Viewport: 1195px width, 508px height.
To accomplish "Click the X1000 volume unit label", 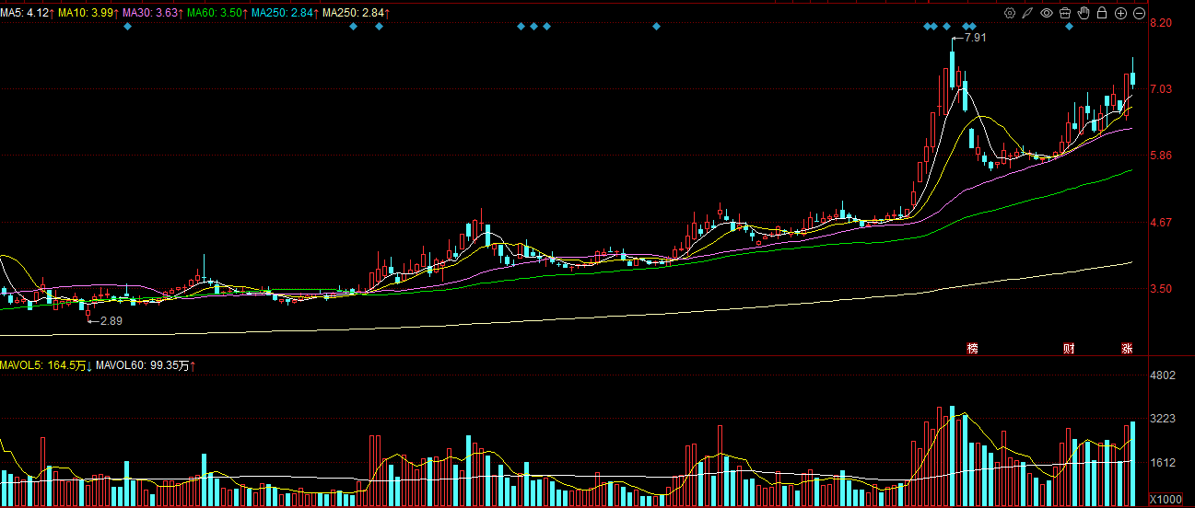I will click(1166, 499).
